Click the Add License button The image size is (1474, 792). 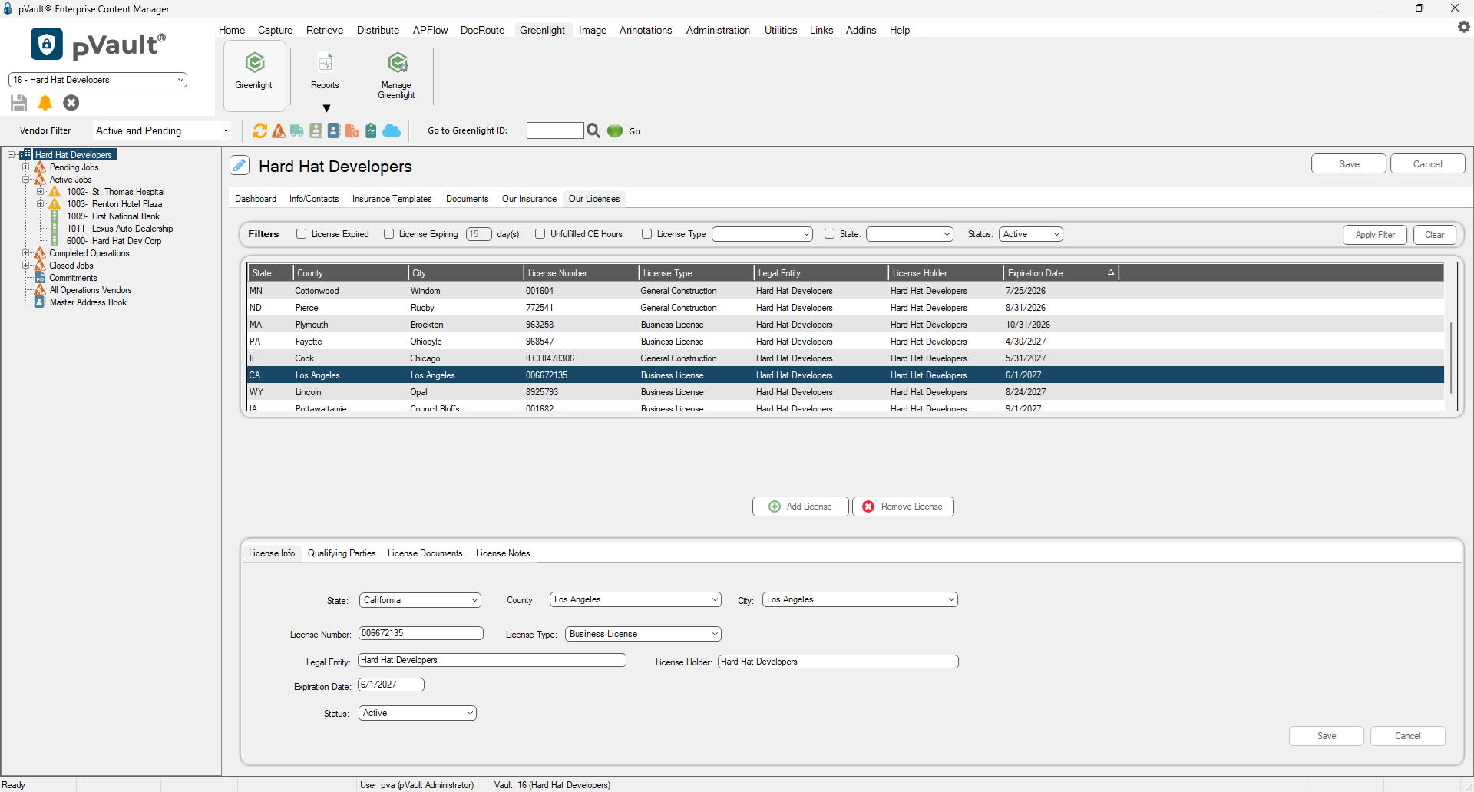coord(801,507)
